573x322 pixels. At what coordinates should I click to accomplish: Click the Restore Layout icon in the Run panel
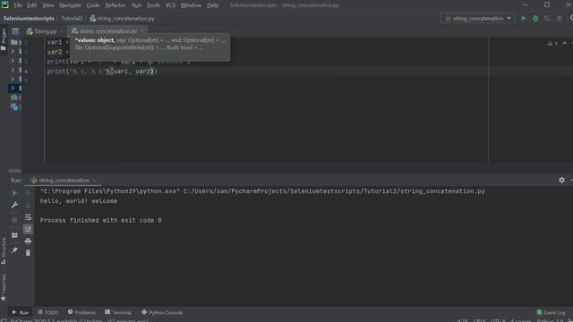(14, 235)
